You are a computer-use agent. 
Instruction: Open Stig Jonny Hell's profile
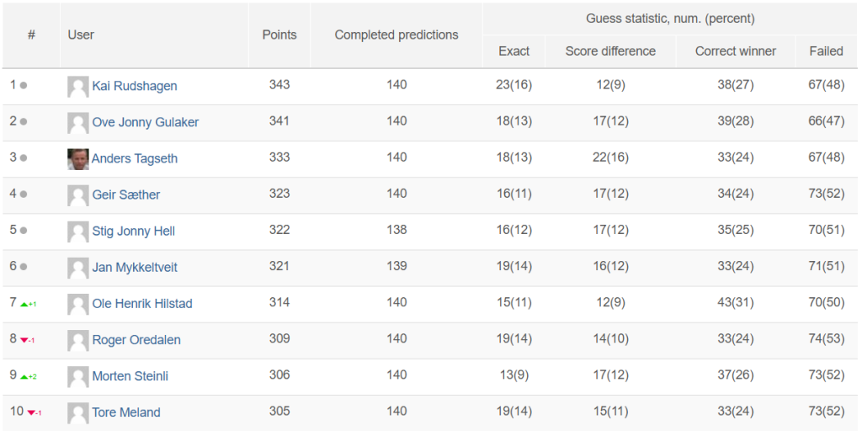point(134,231)
